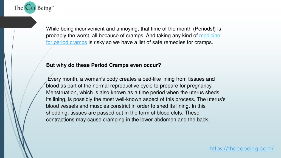Open the 'for period cramps' link
The width and height of the screenshot is (281, 158).
click(x=66, y=42)
